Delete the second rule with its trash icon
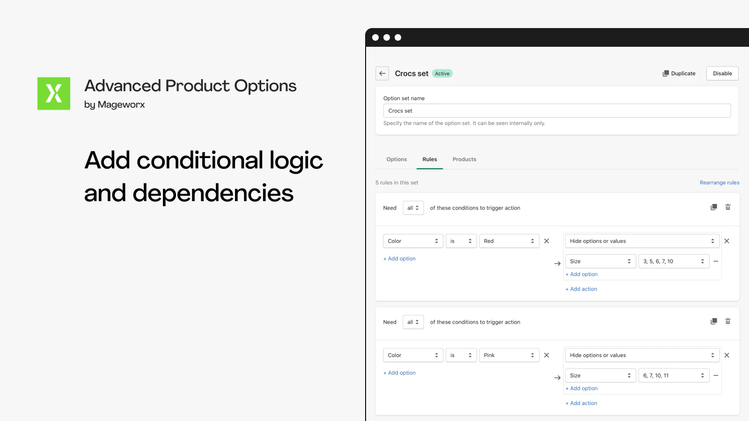 pyautogui.click(x=728, y=321)
